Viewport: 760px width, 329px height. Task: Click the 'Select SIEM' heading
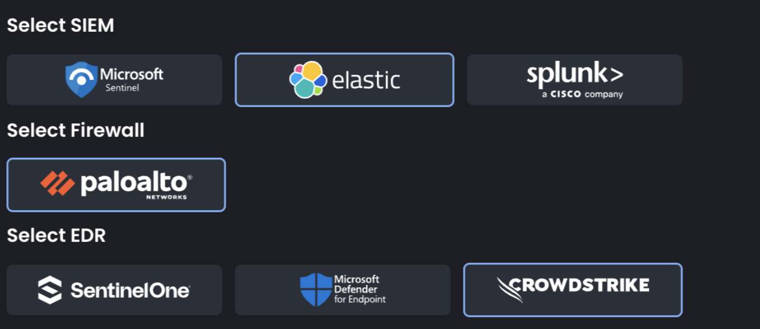tap(60, 25)
